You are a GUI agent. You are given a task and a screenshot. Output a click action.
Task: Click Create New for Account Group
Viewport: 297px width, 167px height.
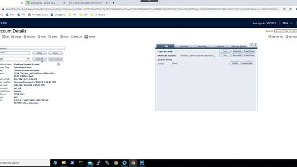coord(247,63)
